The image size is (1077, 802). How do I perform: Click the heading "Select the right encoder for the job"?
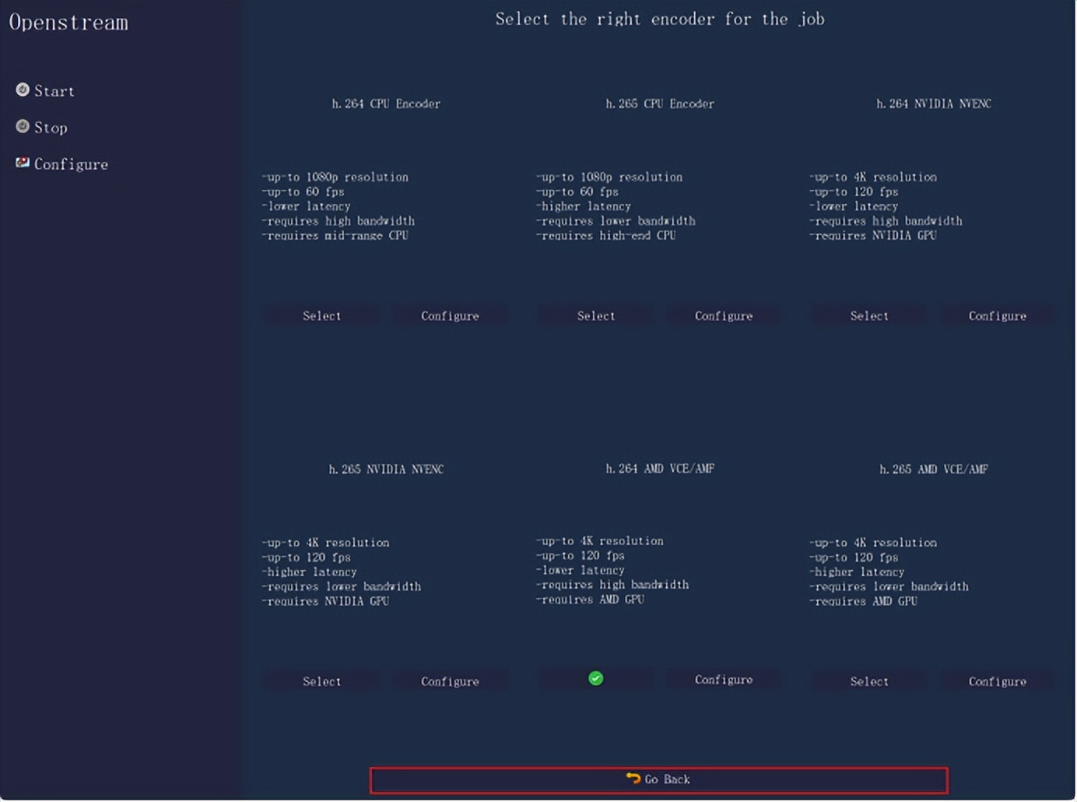(x=660, y=19)
